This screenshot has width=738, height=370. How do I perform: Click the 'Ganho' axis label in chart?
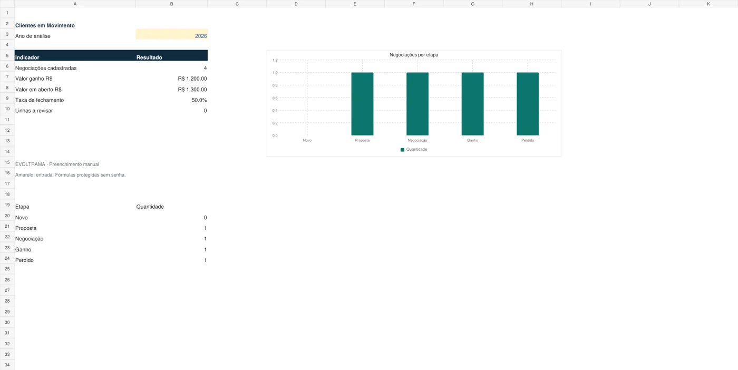point(472,141)
